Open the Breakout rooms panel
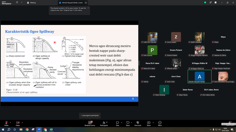 point(90,124)
